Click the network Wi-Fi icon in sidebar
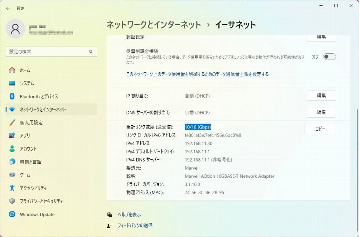The width and height of the screenshot is (359, 237). pos(12,110)
